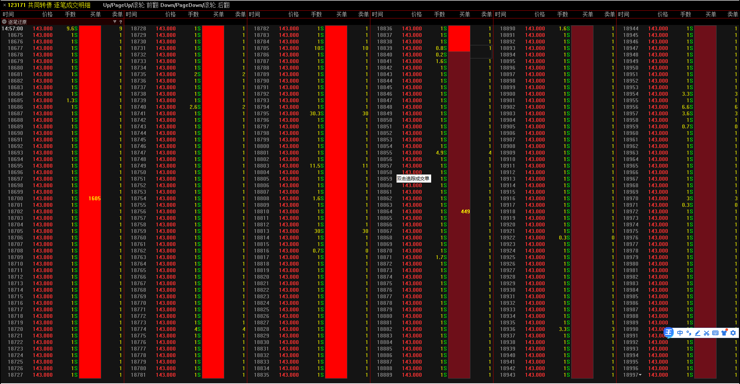
Task: Click the 手数 header above row 18782
Action: click(317, 14)
